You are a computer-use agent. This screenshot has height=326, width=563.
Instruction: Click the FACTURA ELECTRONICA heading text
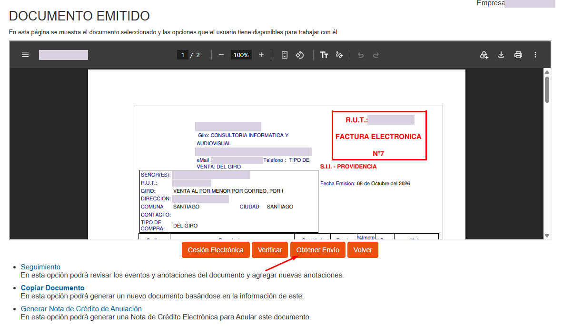pos(378,137)
